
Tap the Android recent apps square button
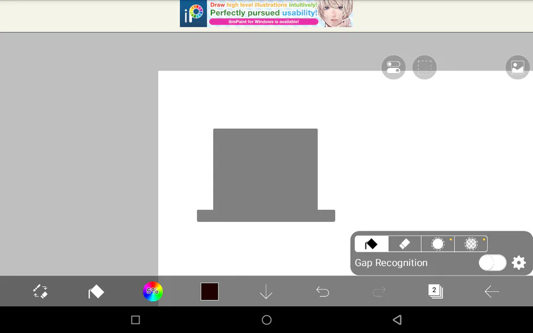(x=135, y=320)
